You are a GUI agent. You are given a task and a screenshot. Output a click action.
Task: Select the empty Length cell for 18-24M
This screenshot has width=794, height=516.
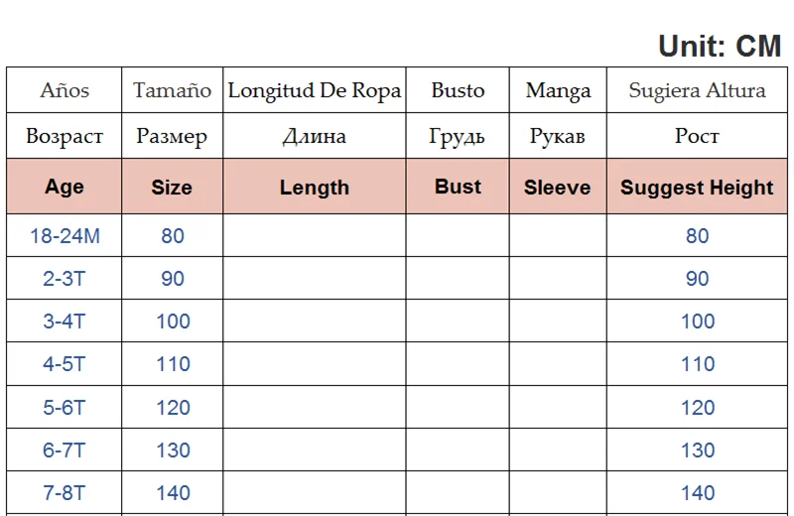(315, 236)
